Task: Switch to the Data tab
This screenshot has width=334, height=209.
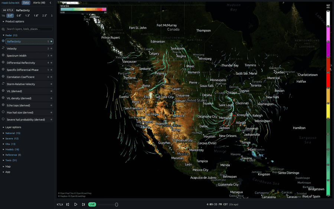Action: coord(26,3)
